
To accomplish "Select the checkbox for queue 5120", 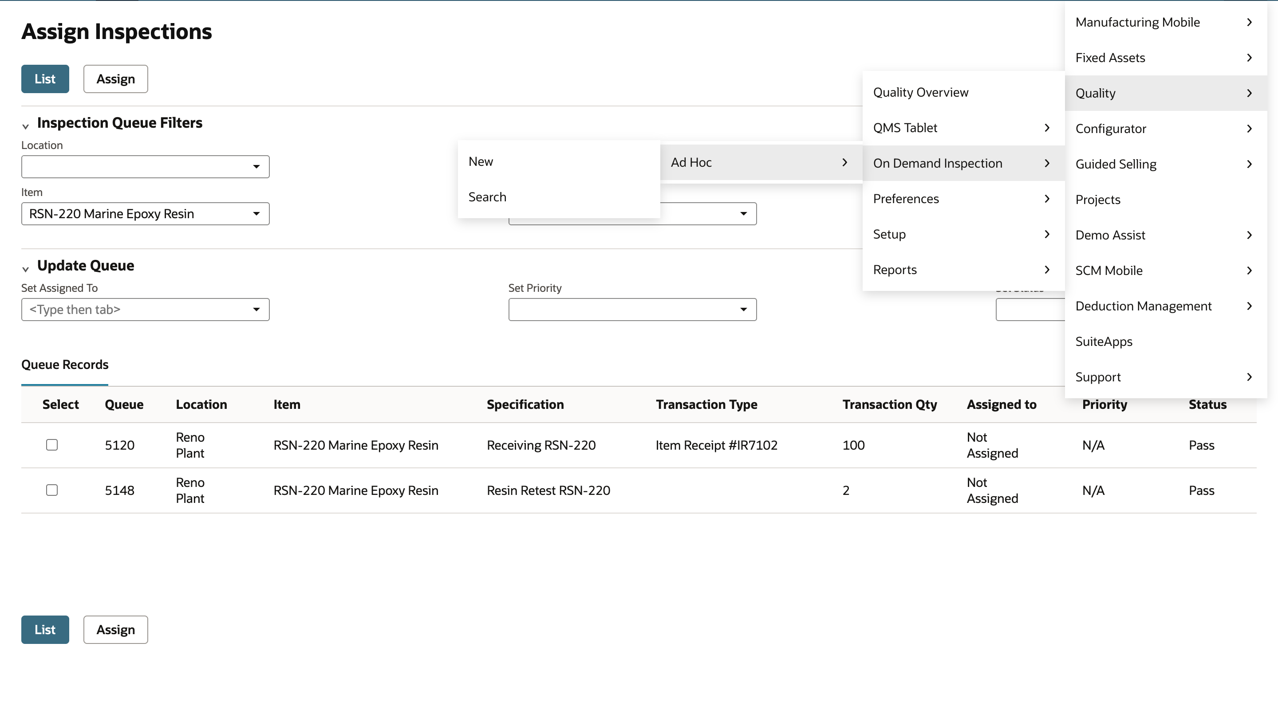I will click(52, 445).
